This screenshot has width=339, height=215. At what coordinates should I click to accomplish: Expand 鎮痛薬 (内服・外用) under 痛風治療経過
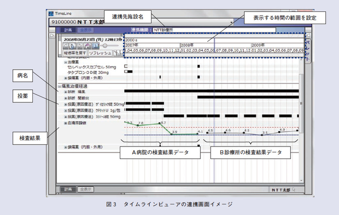click(x=66, y=147)
